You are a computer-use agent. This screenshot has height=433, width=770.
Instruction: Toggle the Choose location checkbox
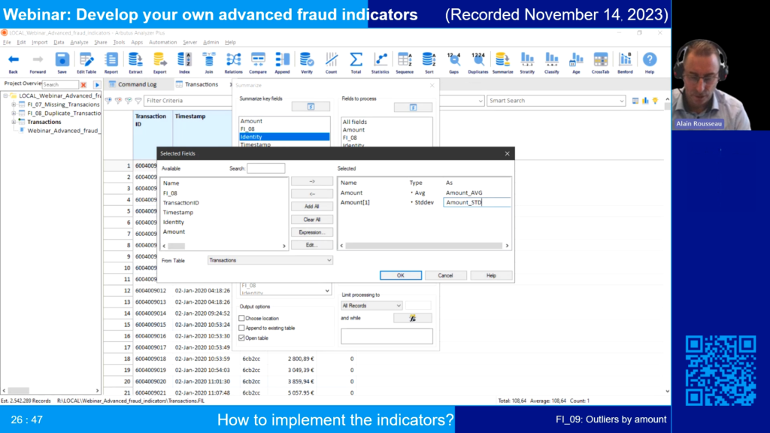coord(241,318)
